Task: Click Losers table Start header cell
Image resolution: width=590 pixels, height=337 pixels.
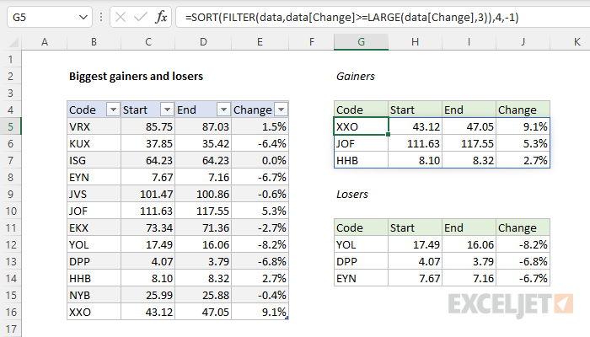Action: pyautogui.click(x=415, y=228)
